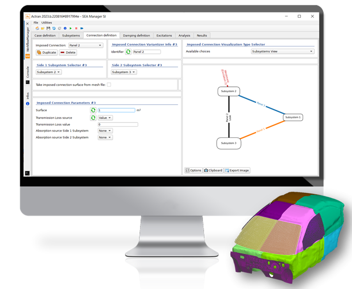Open Absorption source Side 2 dropdown
352x289 pixels.
tap(105, 137)
